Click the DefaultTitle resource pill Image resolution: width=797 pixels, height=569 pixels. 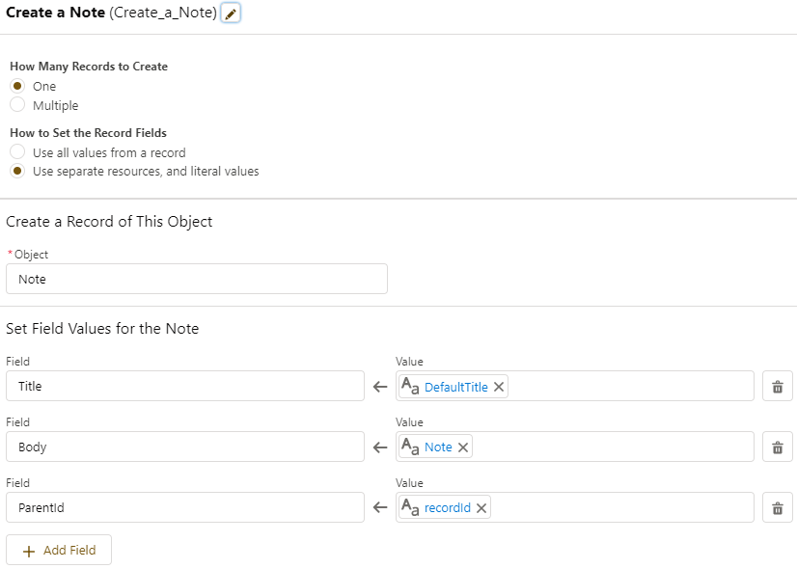455,387
